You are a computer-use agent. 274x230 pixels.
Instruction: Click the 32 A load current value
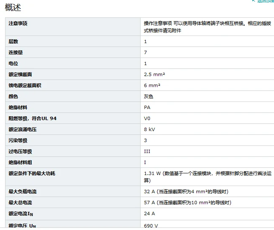[186, 192]
